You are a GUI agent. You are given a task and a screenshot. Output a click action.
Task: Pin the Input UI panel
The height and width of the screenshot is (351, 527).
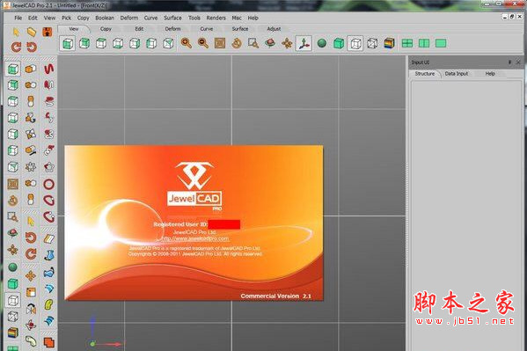point(509,62)
